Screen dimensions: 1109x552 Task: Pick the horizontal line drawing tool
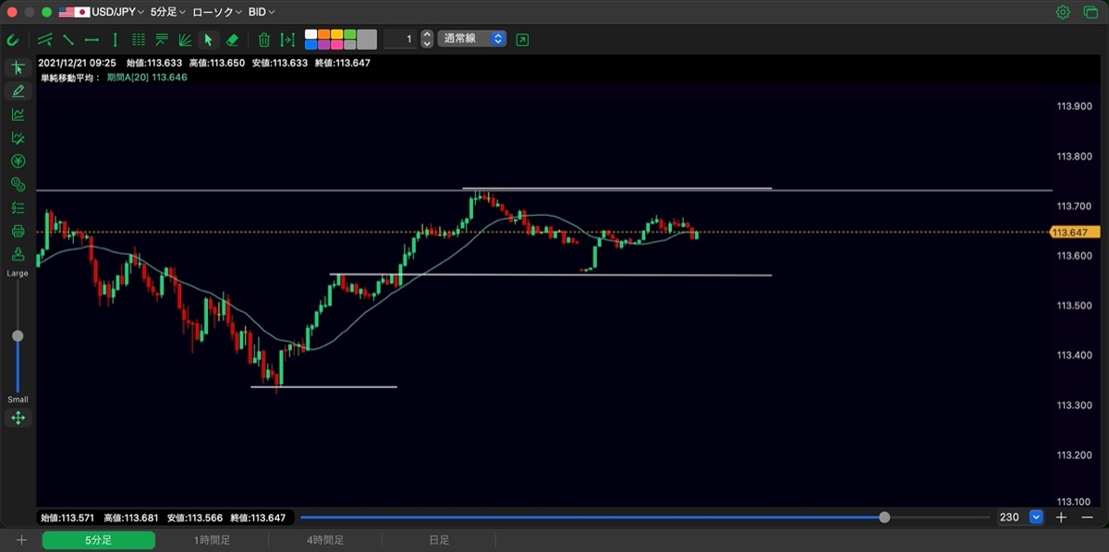tap(91, 40)
